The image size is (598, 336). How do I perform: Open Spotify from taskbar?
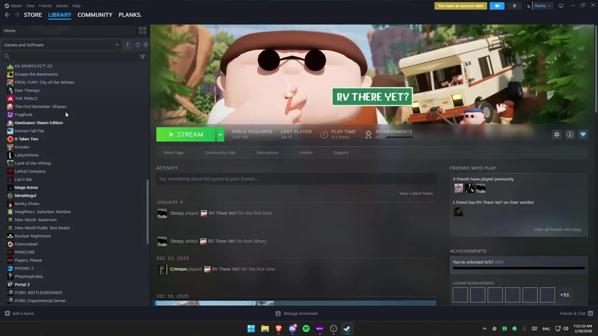click(x=306, y=329)
